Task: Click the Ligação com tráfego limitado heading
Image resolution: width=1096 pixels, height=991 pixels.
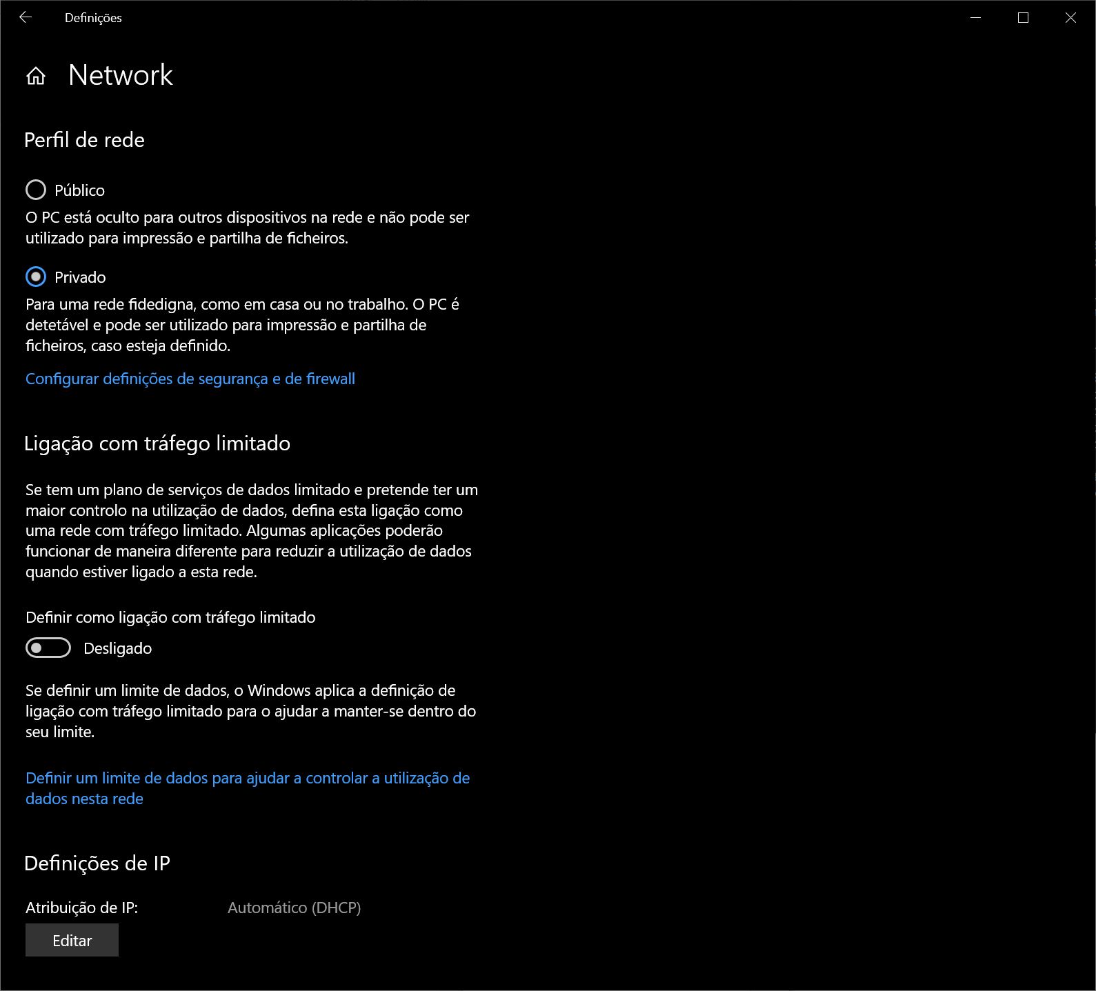Action: pyautogui.click(x=157, y=443)
